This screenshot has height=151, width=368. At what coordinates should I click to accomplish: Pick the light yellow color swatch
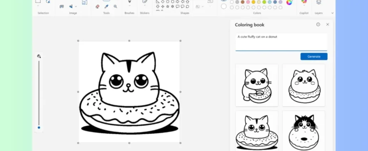click(x=259, y=2)
